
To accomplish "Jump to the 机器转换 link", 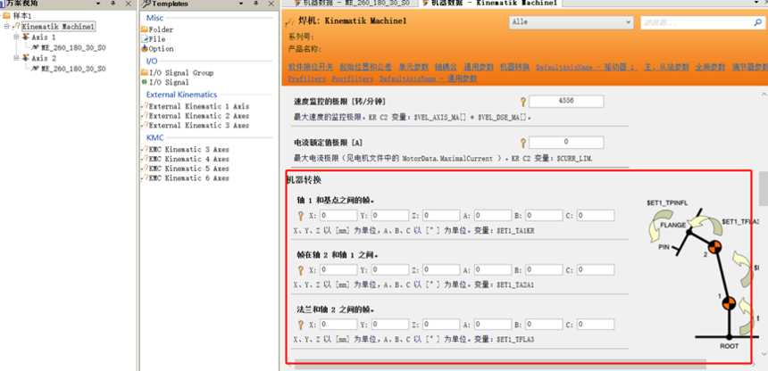I will (x=514, y=67).
